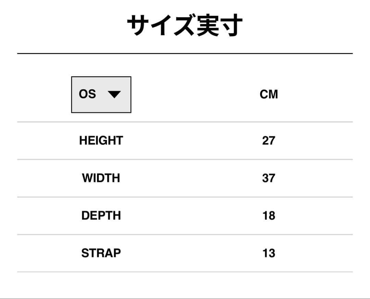The width and height of the screenshot is (370, 299).
Task: Select the WIDTH row label
Action: pyautogui.click(x=101, y=178)
